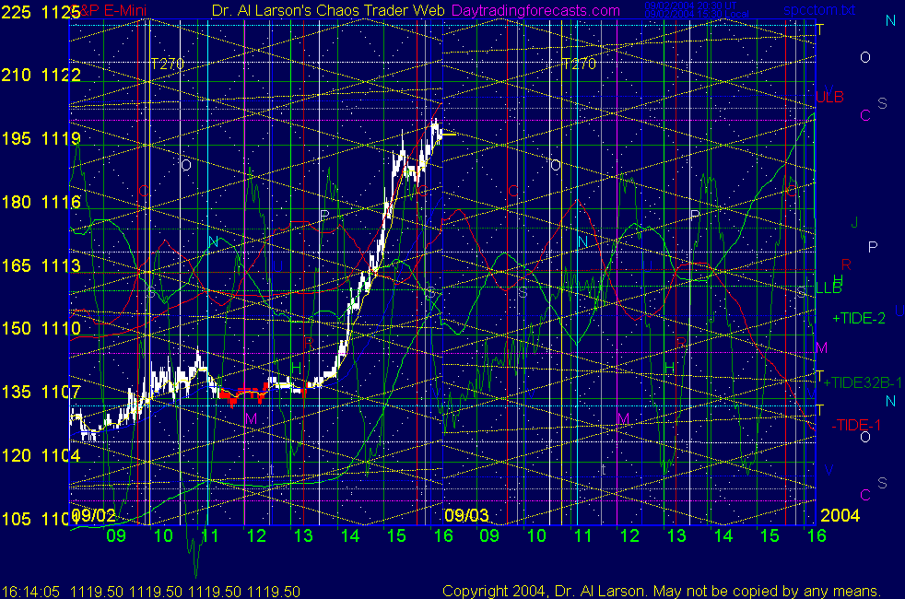Click the spcctom.txt file name label
This screenshot has height=599, width=905.
(819, 10)
